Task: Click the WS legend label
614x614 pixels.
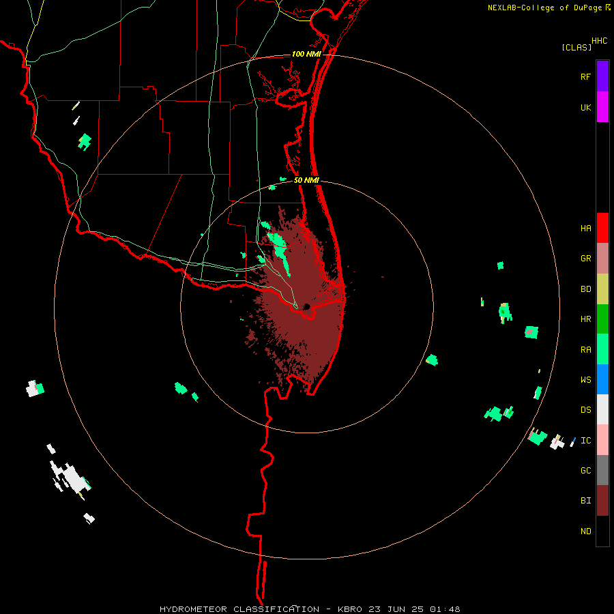Action: pyautogui.click(x=585, y=380)
